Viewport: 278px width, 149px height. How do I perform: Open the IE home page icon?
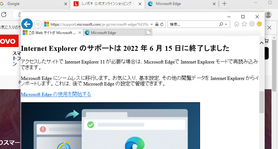coord(236,24)
